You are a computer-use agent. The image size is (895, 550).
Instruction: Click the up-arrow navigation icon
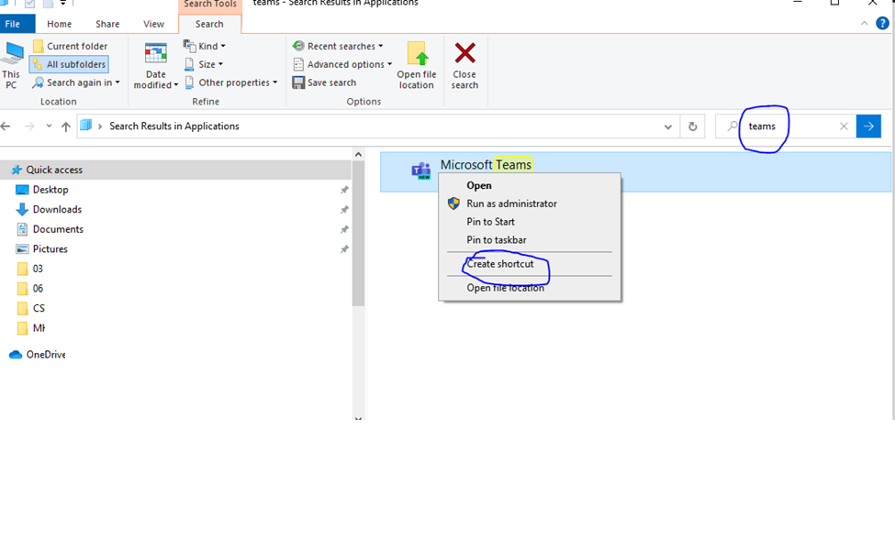pyautogui.click(x=65, y=126)
